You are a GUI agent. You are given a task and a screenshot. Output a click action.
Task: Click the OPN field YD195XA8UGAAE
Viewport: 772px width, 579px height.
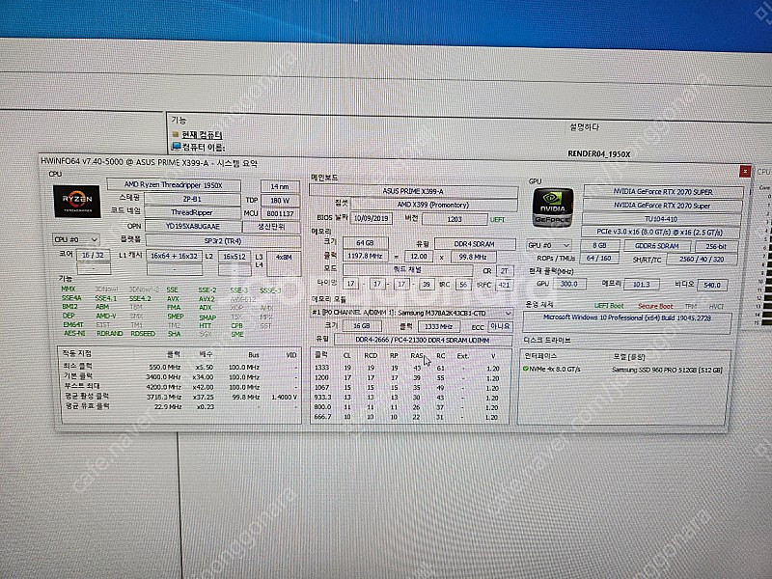pos(192,227)
